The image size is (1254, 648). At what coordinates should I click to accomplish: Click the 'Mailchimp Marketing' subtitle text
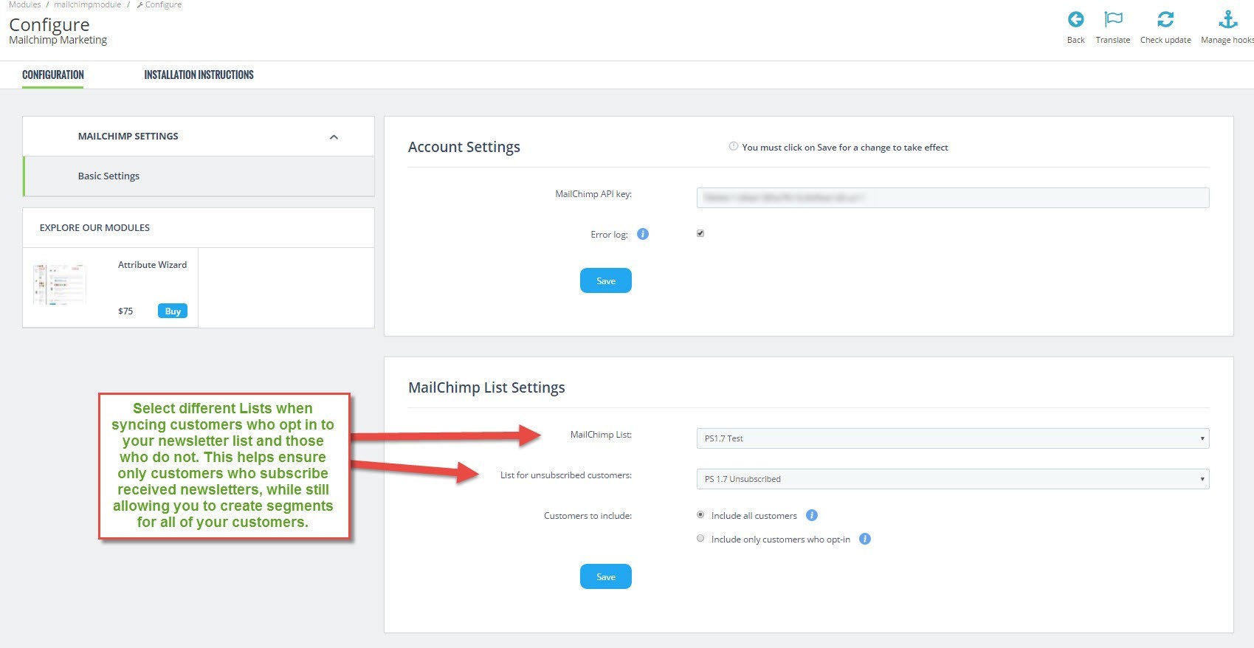click(58, 40)
